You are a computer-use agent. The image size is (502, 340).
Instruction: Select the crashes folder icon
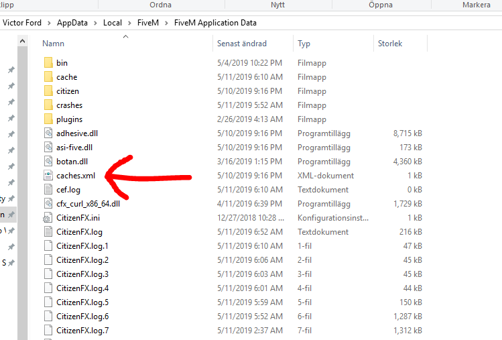[x=48, y=105]
